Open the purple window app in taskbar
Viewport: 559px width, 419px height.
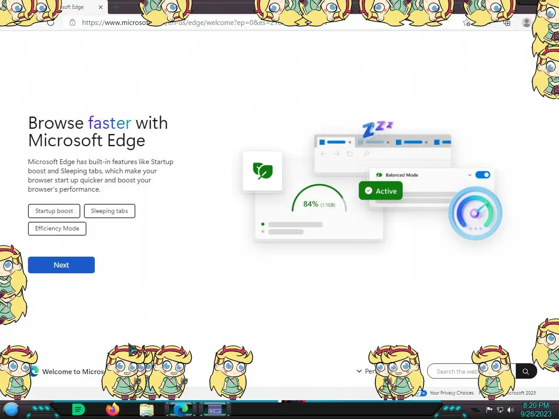[x=214, y=409]
